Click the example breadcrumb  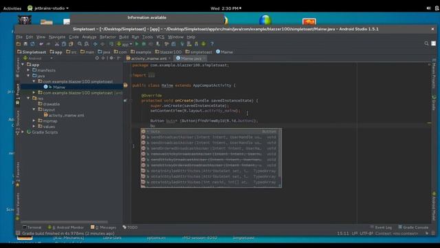tap(141, 52)
